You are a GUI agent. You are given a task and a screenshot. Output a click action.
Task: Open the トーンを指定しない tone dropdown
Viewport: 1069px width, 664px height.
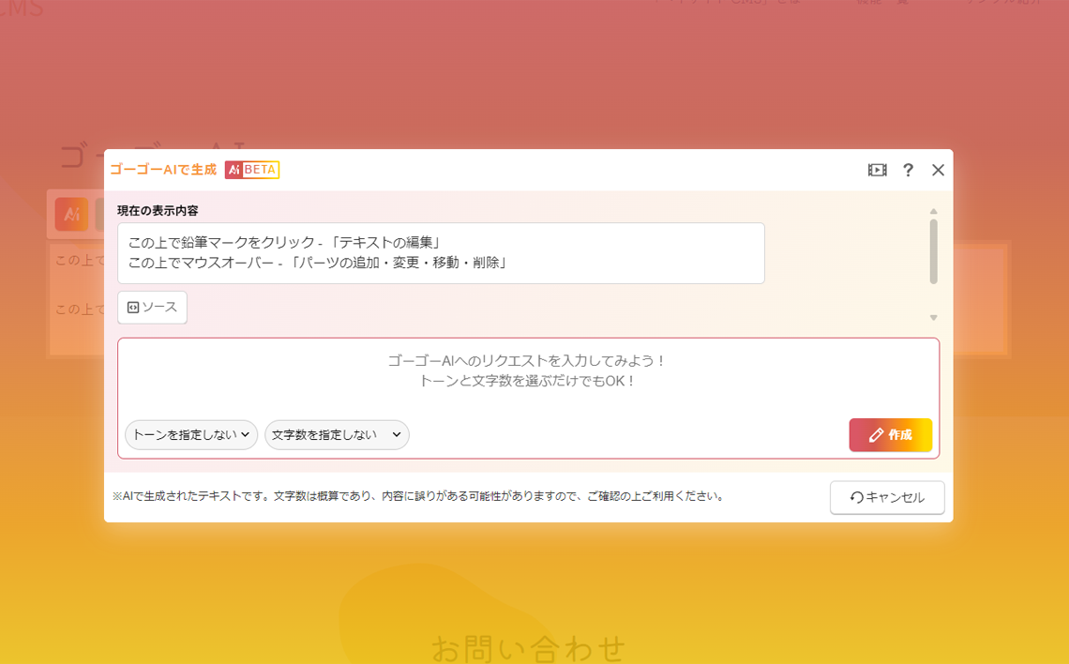tap(191, 435)
